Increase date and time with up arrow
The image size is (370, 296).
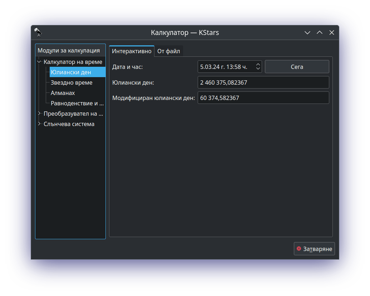[x=258, y=64]
